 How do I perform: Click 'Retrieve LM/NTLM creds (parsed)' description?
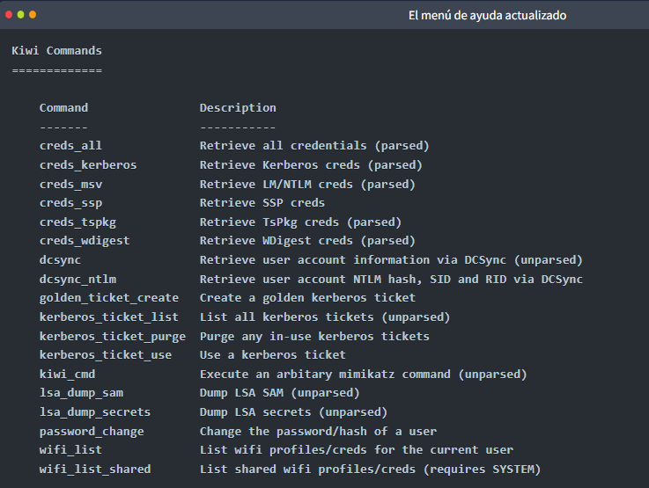(x=307, y=185)
